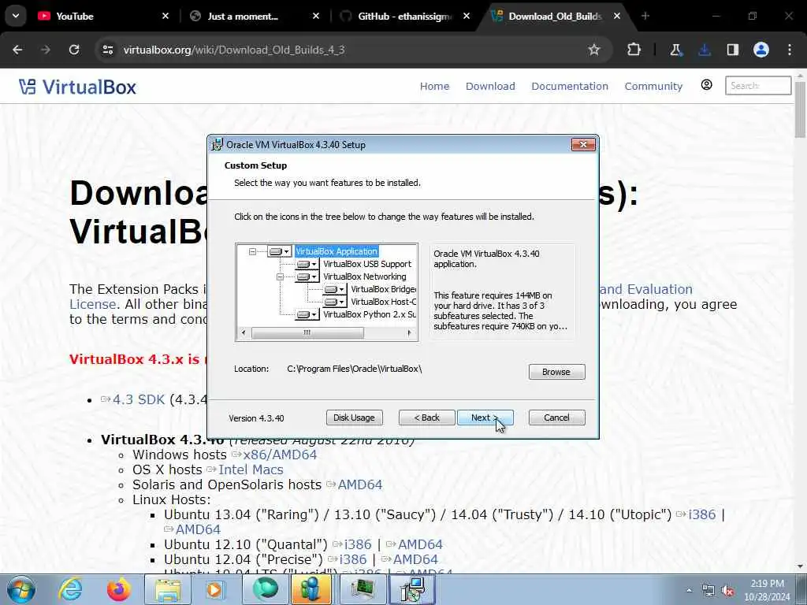Screen dimensions: 807x605
Task: Open the VirtualBox Application feature dropdown icon
Action: tap(280, 251)
